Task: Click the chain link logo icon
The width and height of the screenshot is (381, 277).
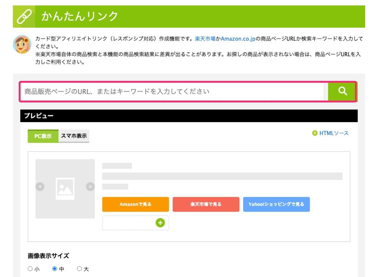Action: click(24, 16)
